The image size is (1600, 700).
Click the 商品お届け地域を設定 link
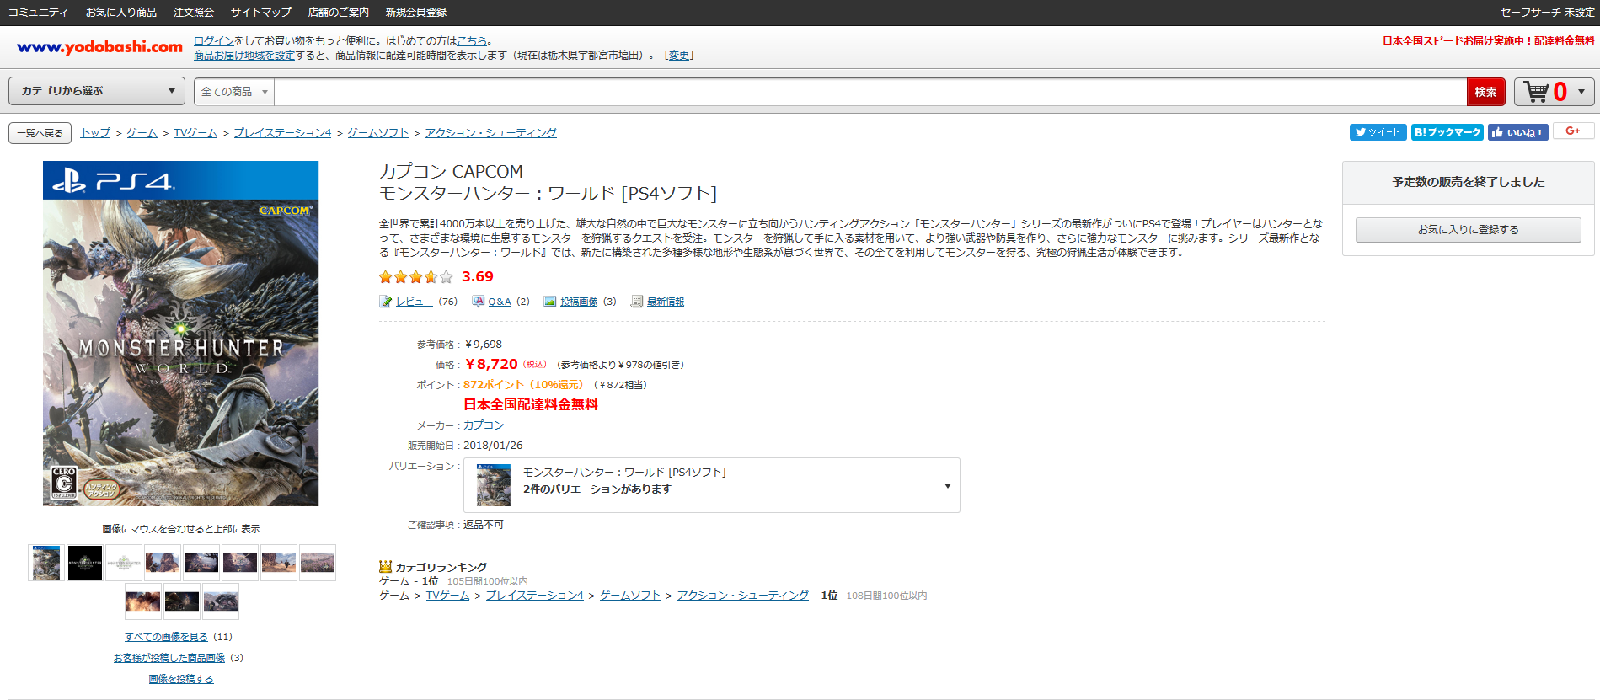tap(244, 56)
